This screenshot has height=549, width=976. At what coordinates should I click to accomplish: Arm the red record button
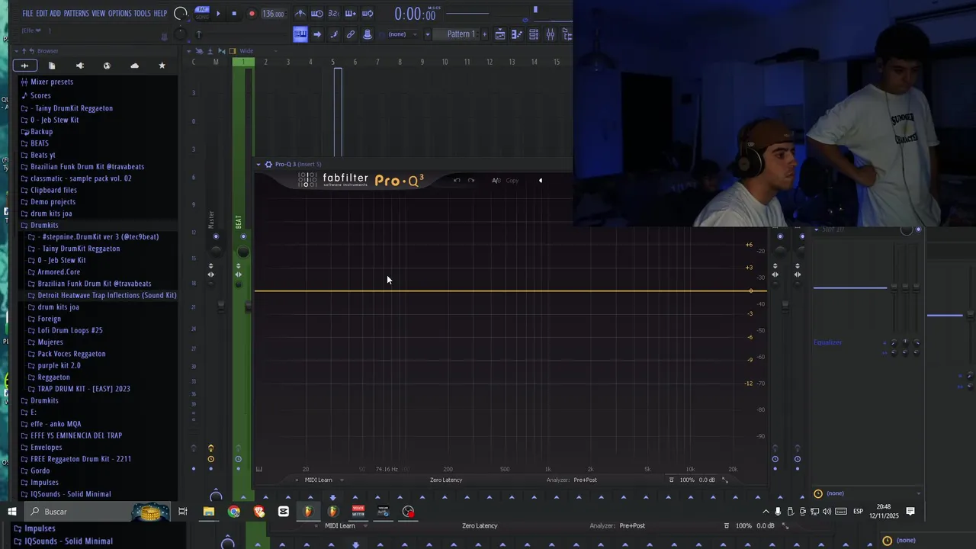[252, 13]
